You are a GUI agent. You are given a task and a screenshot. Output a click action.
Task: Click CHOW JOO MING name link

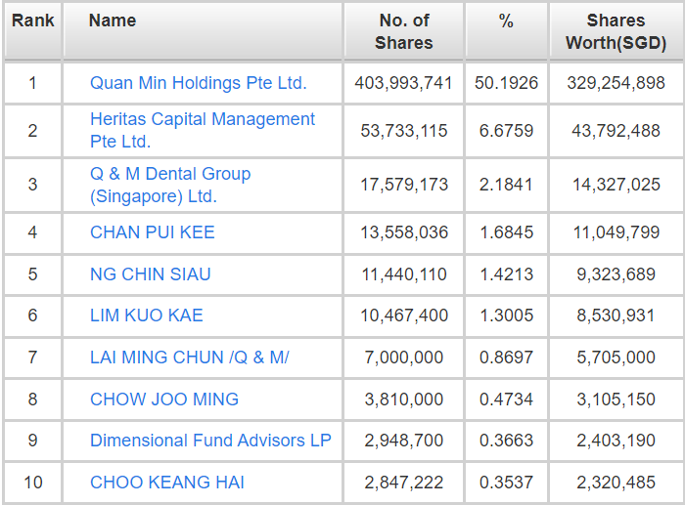[163, 399]
